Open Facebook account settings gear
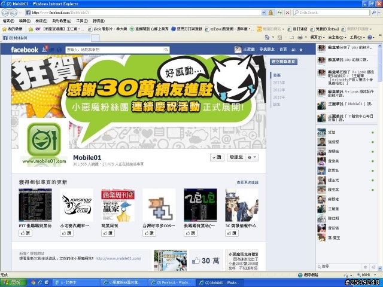The height and width of the screenshot is (287, 383). point(301,50)
